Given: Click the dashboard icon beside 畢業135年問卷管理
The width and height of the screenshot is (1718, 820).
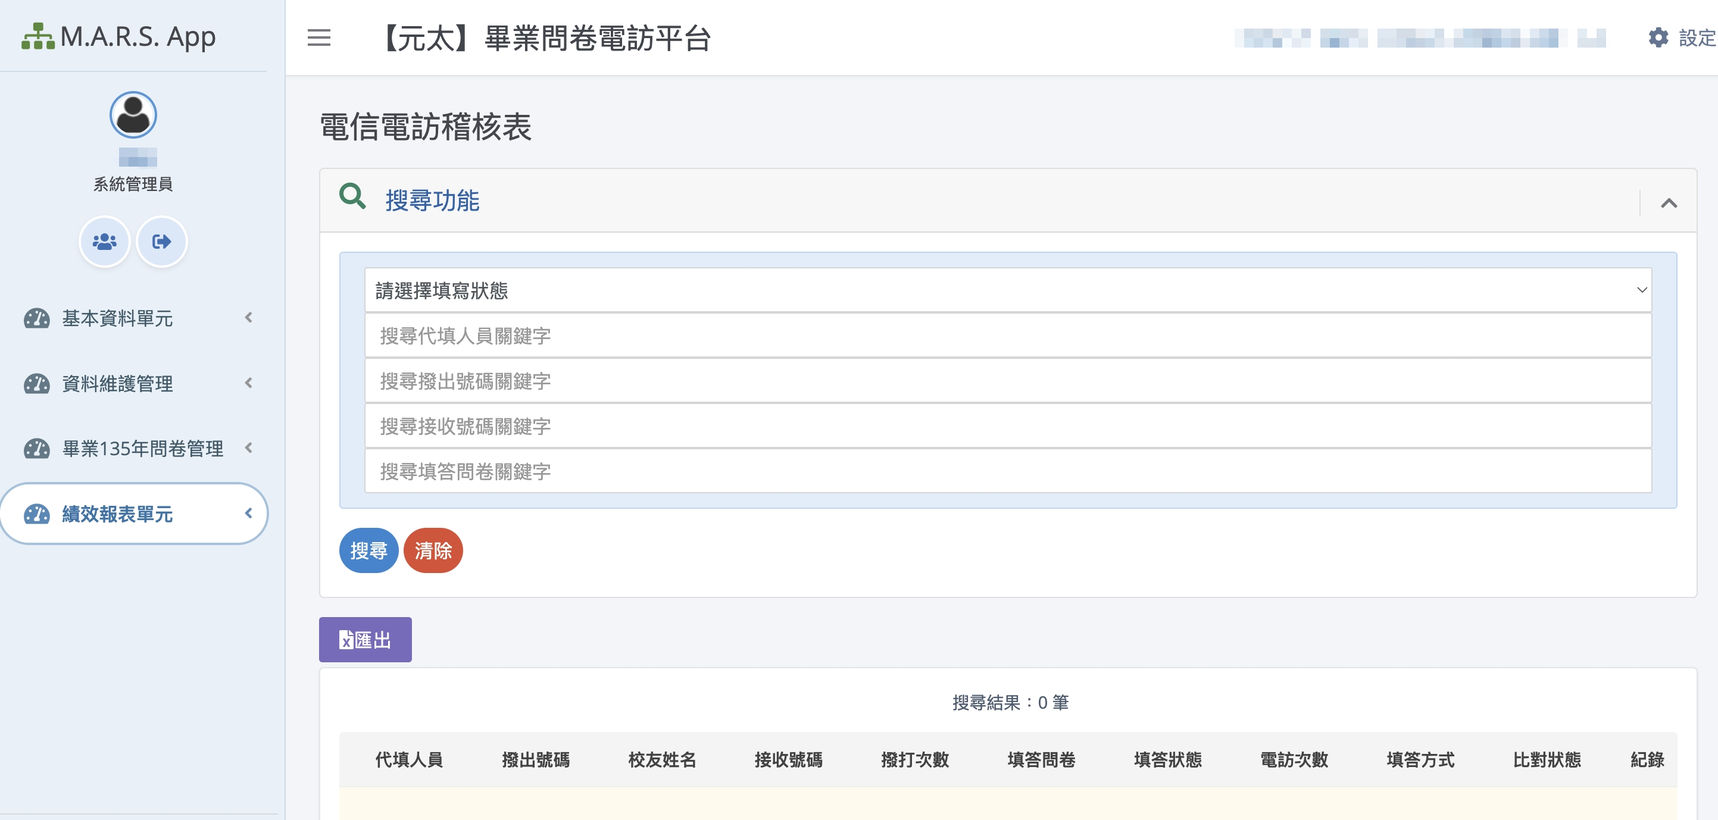Looking at the screenshot, I should 37,449.
